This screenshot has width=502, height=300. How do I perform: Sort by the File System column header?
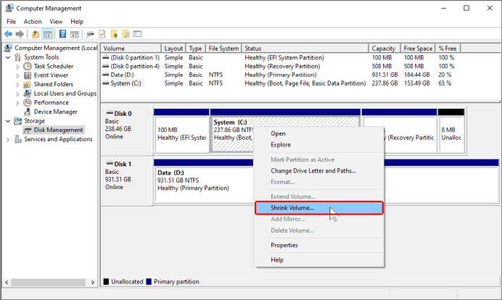click(223, 49)
